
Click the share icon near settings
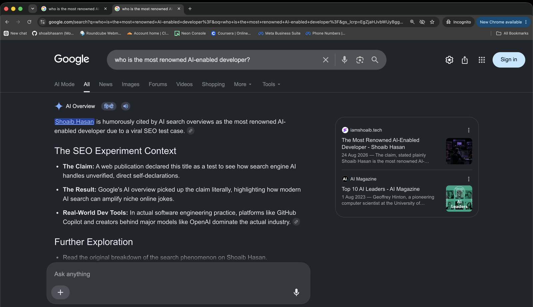click(465, 60)
